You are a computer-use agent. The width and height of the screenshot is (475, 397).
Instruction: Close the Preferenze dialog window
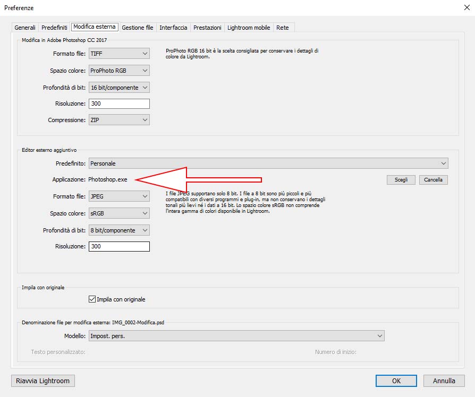click(466, 8)
